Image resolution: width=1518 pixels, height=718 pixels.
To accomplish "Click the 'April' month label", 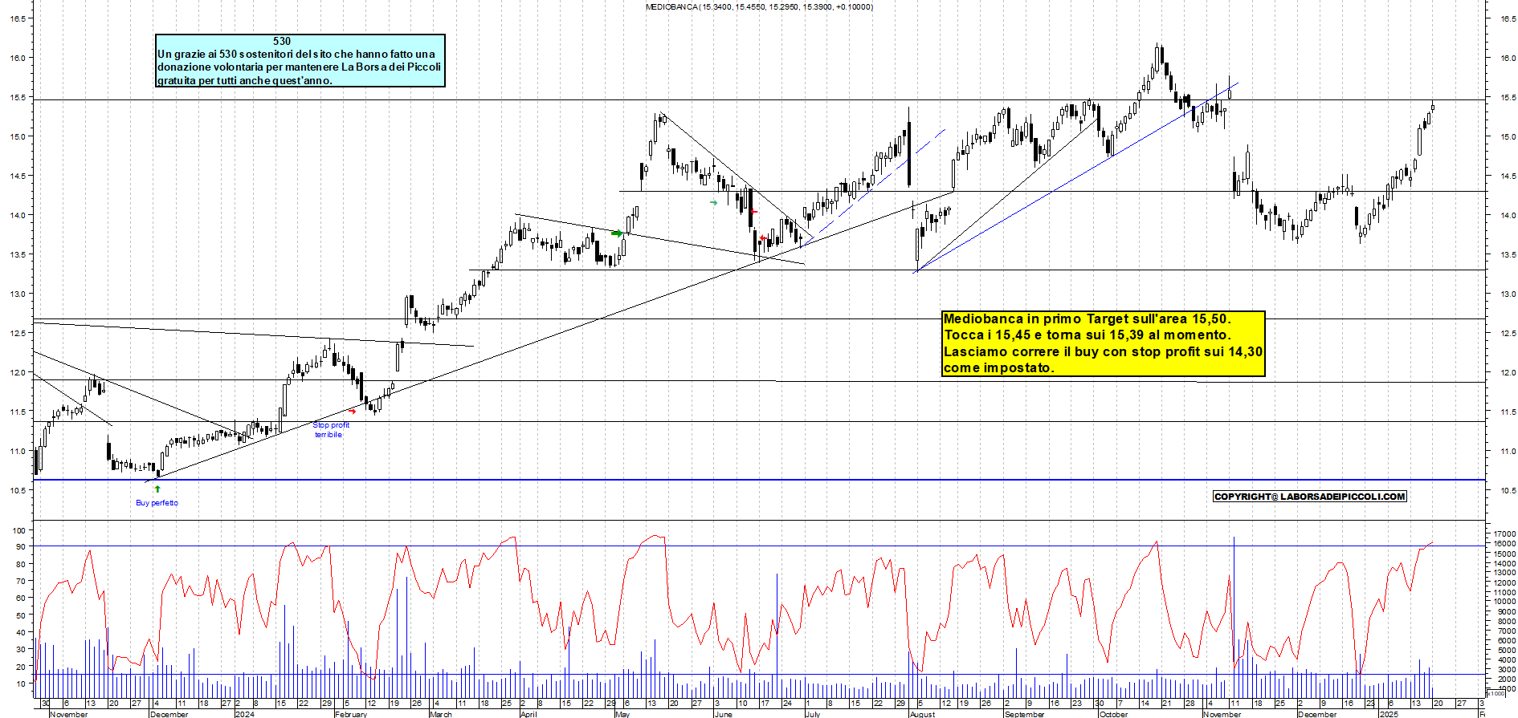I will 528,714.
